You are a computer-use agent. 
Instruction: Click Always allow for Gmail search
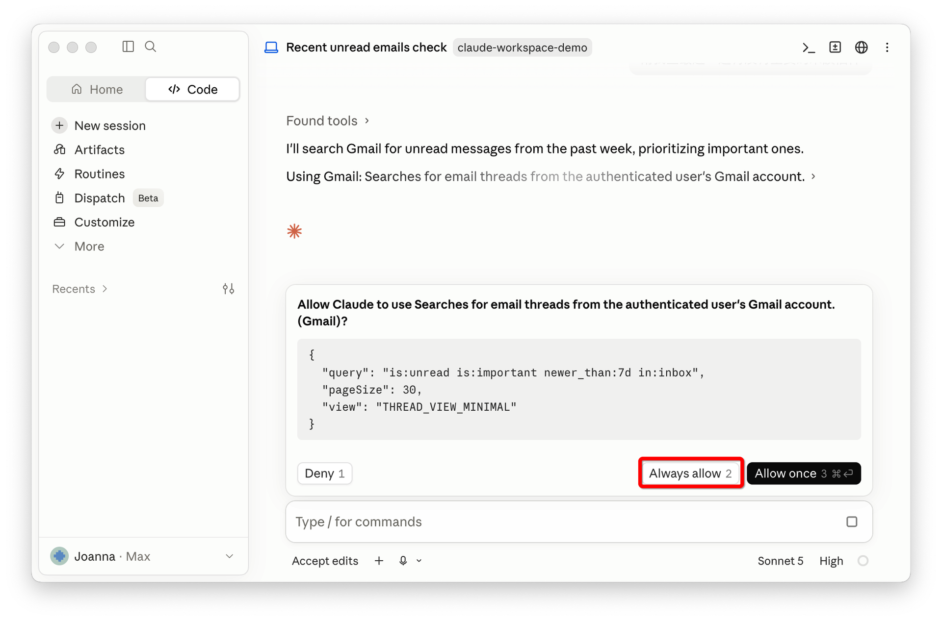click(691, 473)
